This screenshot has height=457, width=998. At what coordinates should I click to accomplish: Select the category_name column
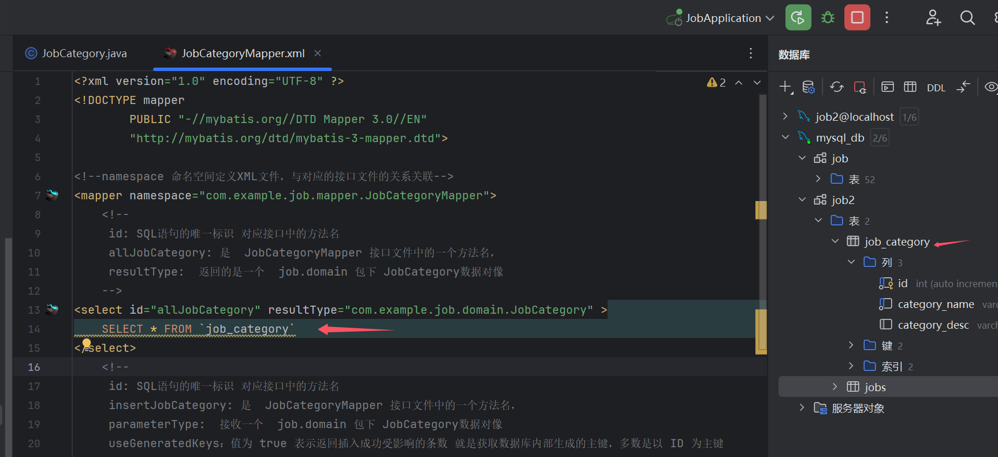935,304
